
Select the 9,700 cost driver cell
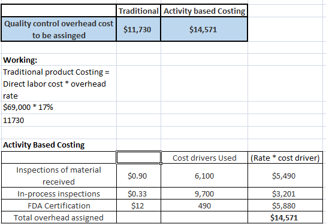[204, 194]
